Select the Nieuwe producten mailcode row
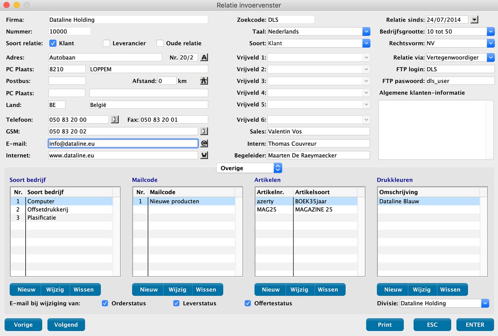 click(184, 201)
